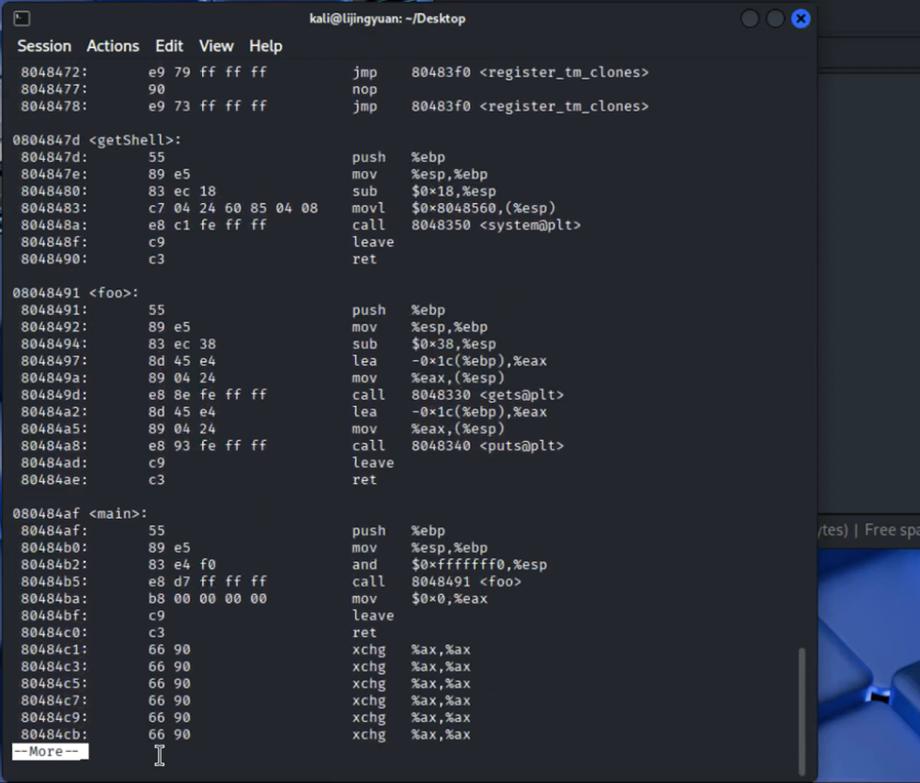Click the window title kali@lijingyuan: ~/Desktop
This screenshot has height=783, width=920.
pos(387,19)
